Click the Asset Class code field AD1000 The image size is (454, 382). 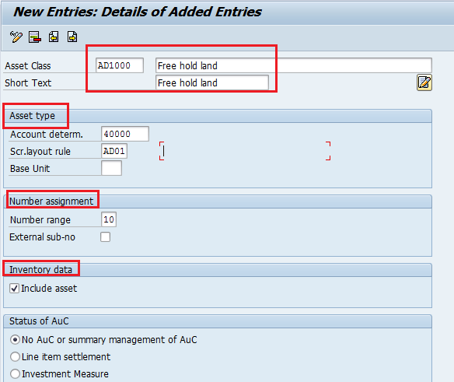pyautogui.click(x=120, y=65)
